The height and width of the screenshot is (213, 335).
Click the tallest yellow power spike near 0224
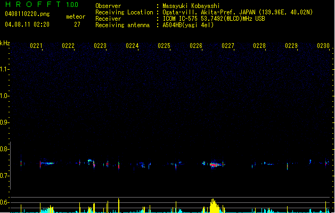(x=119, y=205)
